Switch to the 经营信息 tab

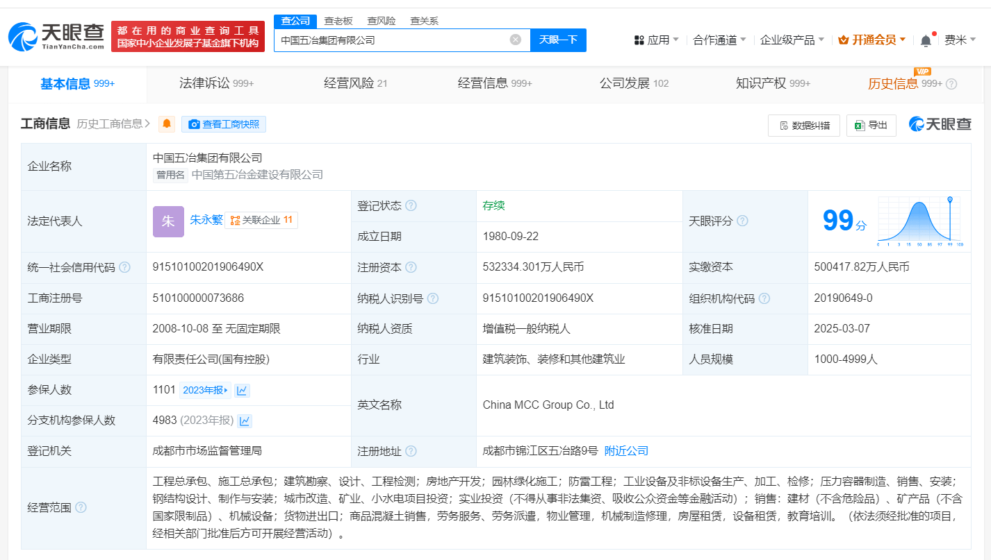tap(495, 84)
